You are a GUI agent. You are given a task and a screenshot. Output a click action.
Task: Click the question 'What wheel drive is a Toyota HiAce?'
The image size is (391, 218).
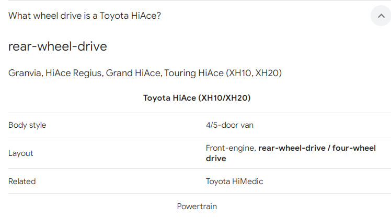85,16
